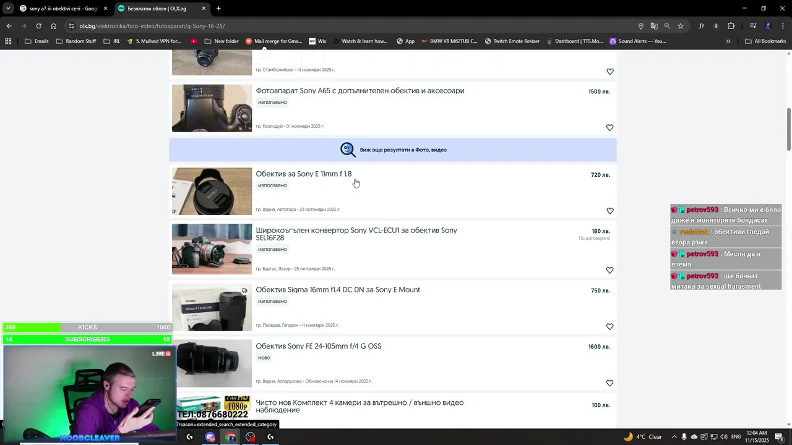
Task: Click the Sigma 16mm lens box thumbnail
Action: click(212, 307)
